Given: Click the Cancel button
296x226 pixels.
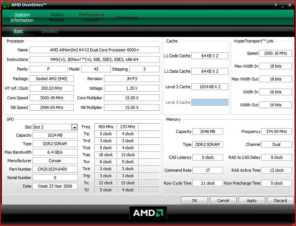Looking at the screenshot, I should click(x=223, y=200).
